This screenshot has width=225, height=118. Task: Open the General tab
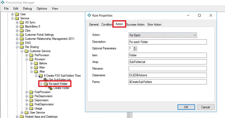pyautogui.click(x=94, y=24)
